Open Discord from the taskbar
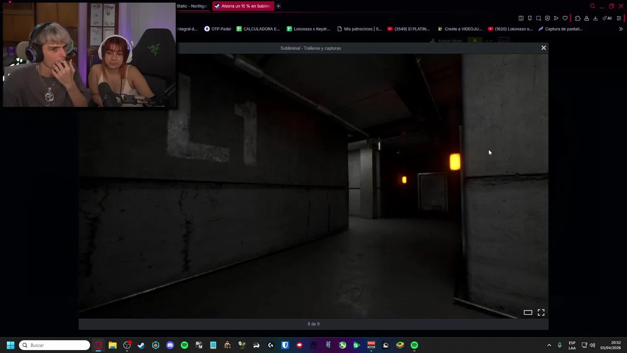The width and height of the screenshot is (627, 353). click(170, 345)
